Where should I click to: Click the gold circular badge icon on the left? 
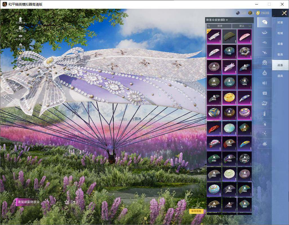21,53
